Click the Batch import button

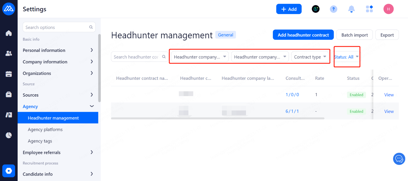coord(354,35)
